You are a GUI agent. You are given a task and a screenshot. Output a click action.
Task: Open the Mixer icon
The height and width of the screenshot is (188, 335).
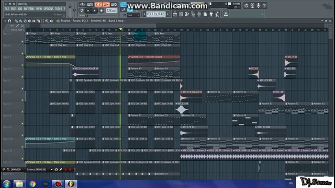(199, 14)
